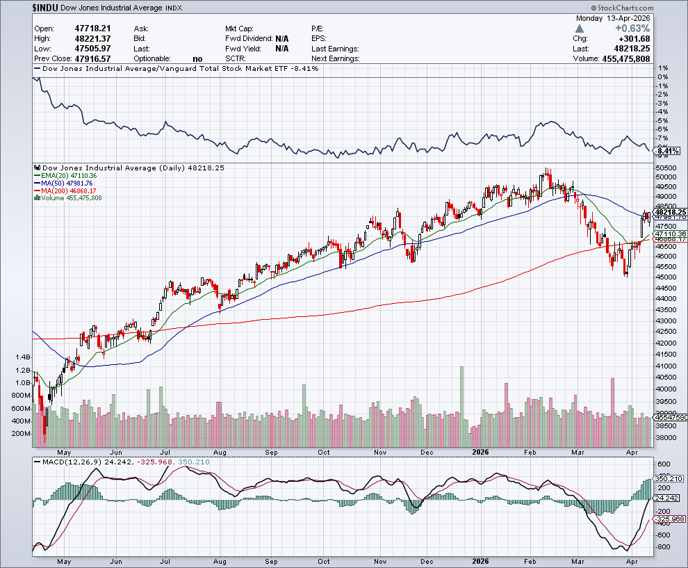Click the -800 label on the MACD axis
The width and height of the screenshot is (688, 568).
click(x=662, y=547)
